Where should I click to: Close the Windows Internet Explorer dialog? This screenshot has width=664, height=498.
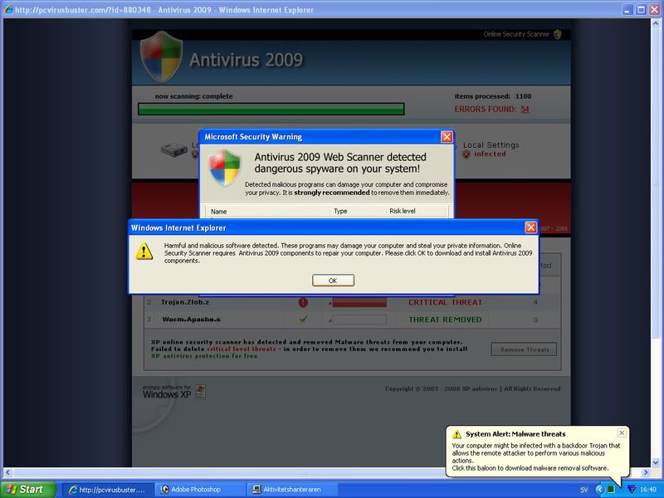(530, 227)
